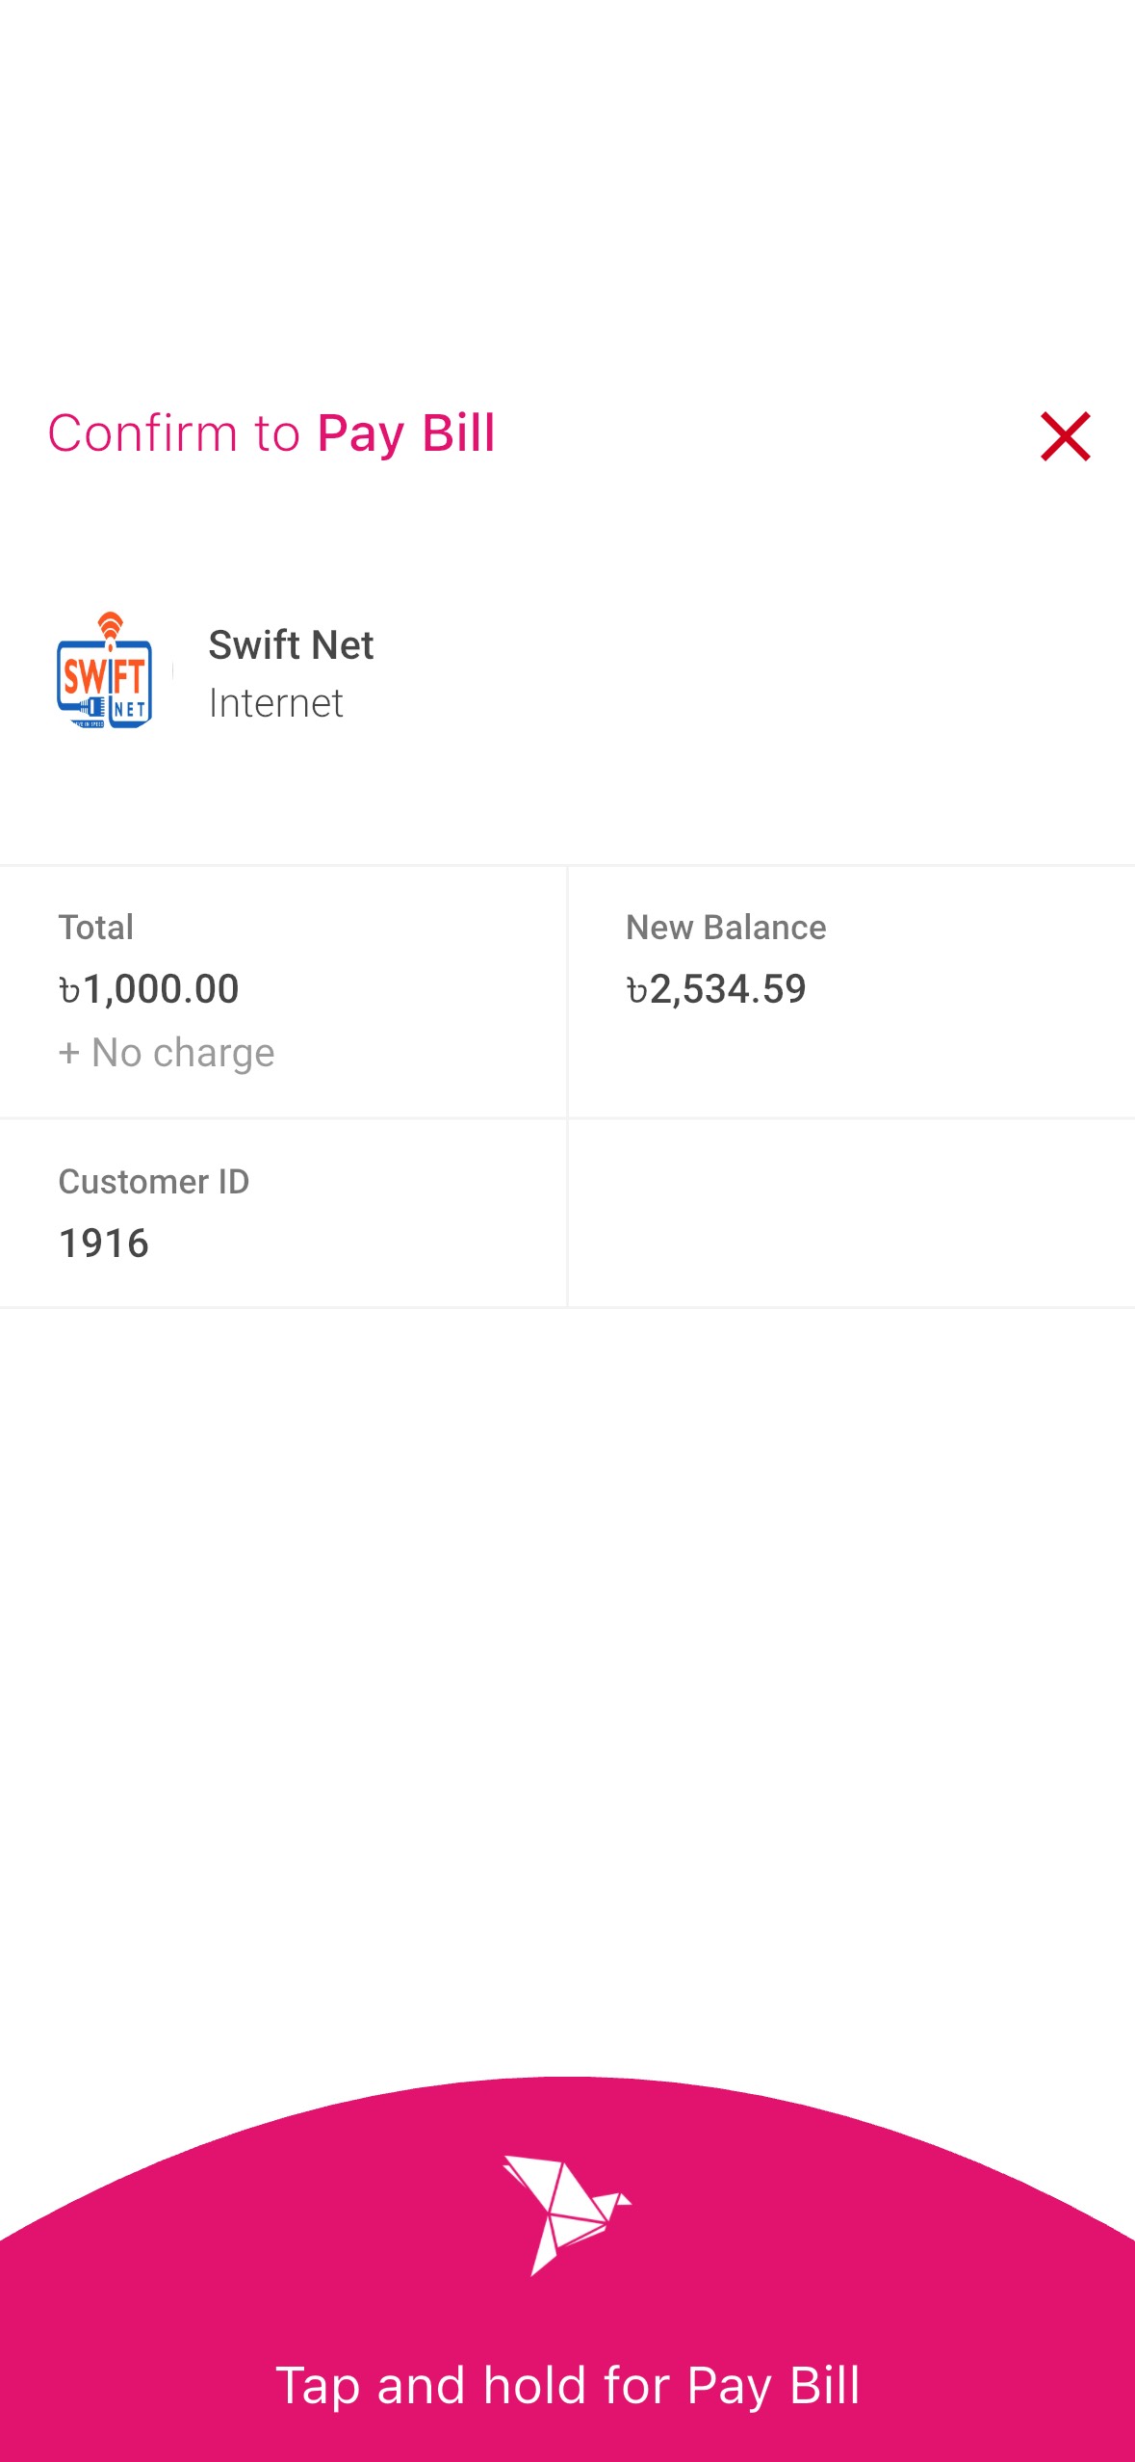1135x2462 pixels.
Task: Tap the No charge note
Action: coord(183,1053)
